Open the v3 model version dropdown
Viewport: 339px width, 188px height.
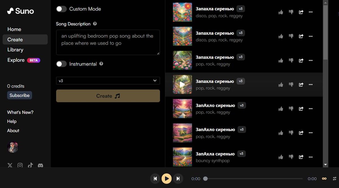coord(108,80)
